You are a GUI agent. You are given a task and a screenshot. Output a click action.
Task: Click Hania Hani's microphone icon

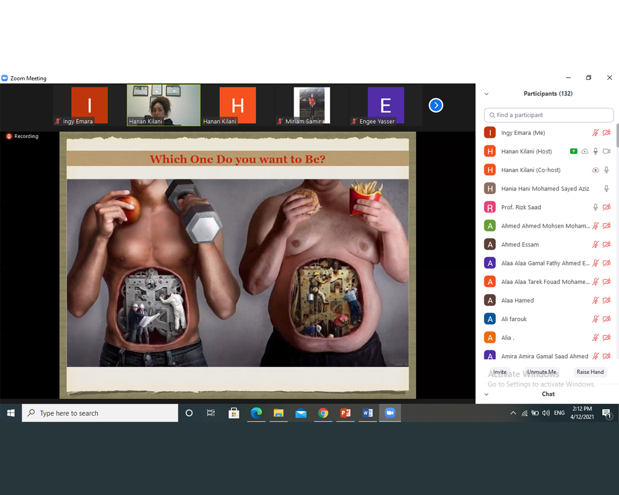click(607, 189)
